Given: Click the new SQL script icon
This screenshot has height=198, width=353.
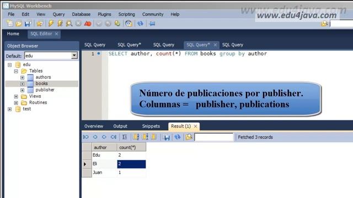Looking at the screenshot, I should coord(10,23).
